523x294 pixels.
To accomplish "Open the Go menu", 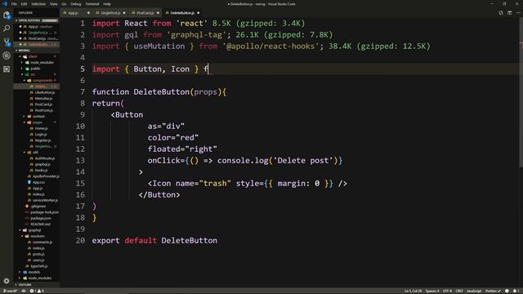I will [64, 4].
